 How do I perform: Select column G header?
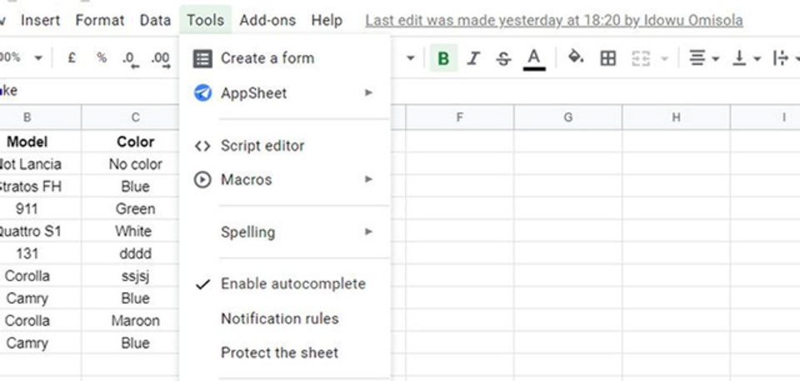(567, 117)
